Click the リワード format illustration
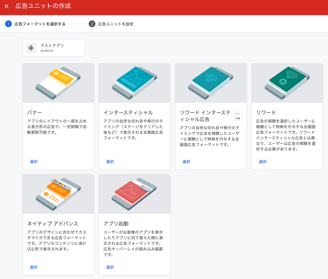The image size is (328, 279). [x=287, y=83]
